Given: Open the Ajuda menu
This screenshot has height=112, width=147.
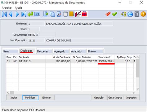Looking at the screenshot, I should coord(18,8).
